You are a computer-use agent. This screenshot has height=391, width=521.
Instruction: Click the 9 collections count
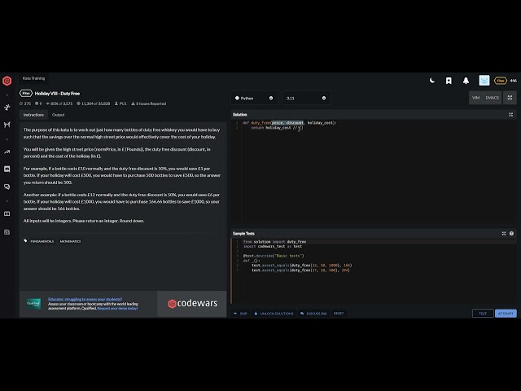click(x=38, y=103)
